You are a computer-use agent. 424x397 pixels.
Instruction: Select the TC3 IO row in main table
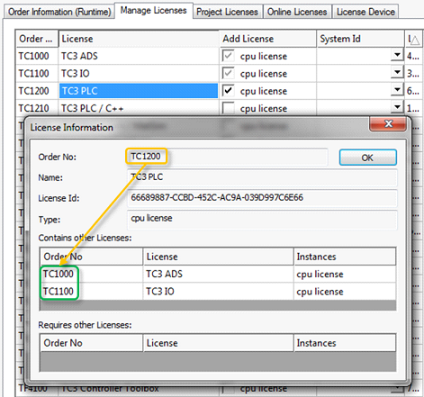pos(139,74)
